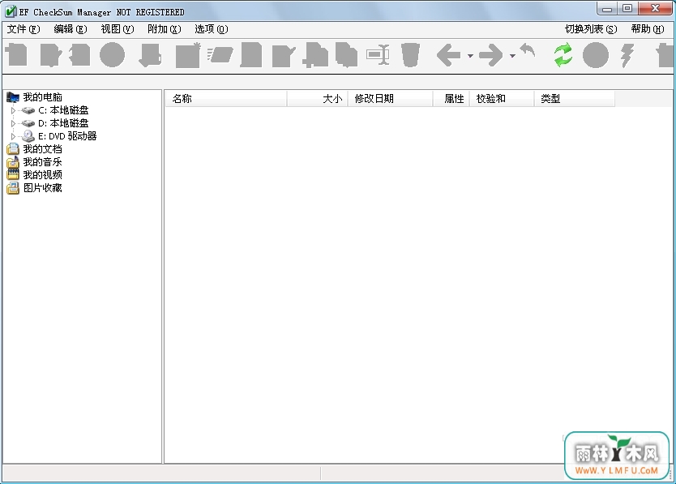Open the 选项(O) menu
This screenshot has width=676, height=484.
coord(212,29)
